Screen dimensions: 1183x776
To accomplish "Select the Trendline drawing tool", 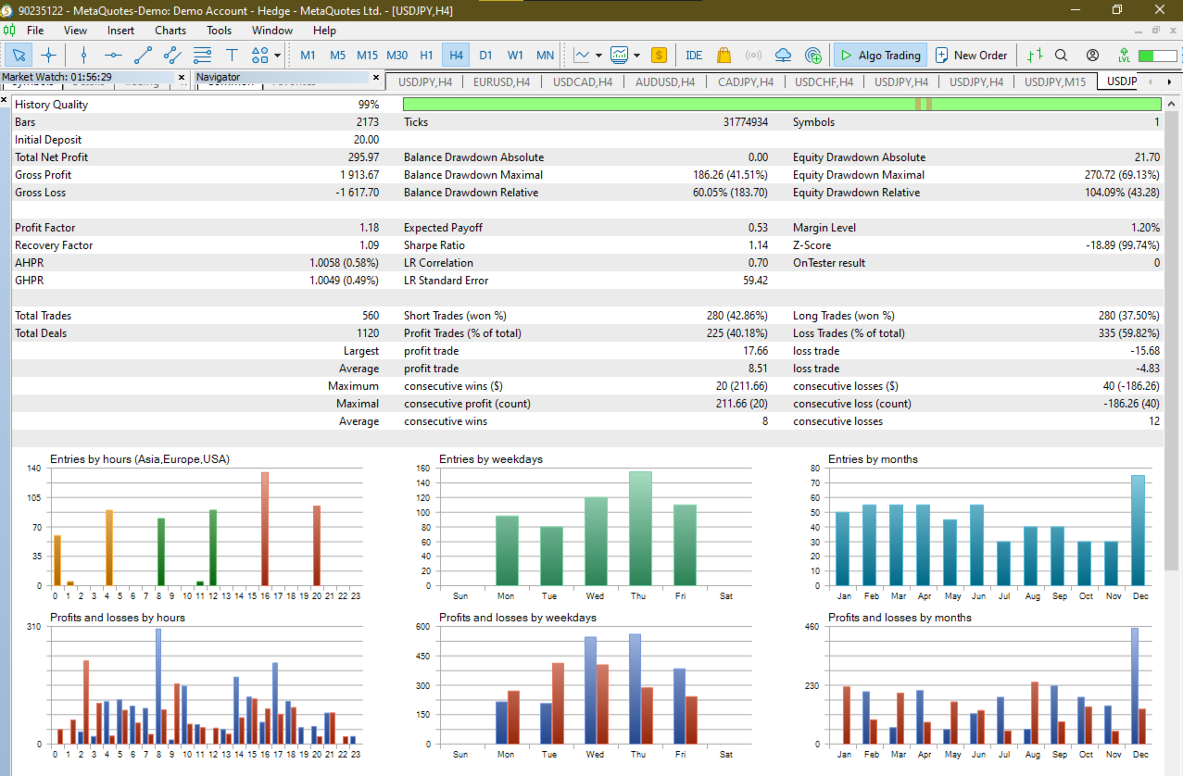I will (x=144, y=55).
